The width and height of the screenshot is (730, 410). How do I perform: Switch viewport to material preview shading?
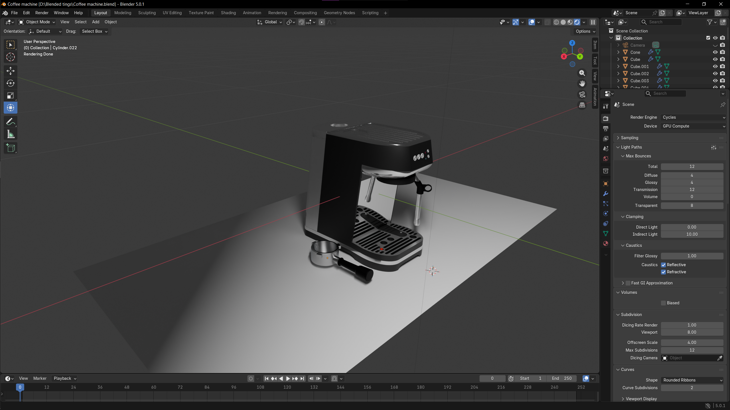coord(570,22)
